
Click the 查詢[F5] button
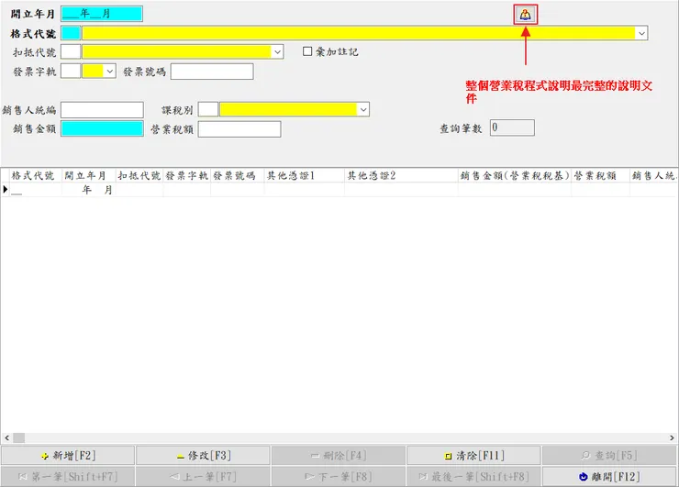pyautogui.click(x=609, y=456)
